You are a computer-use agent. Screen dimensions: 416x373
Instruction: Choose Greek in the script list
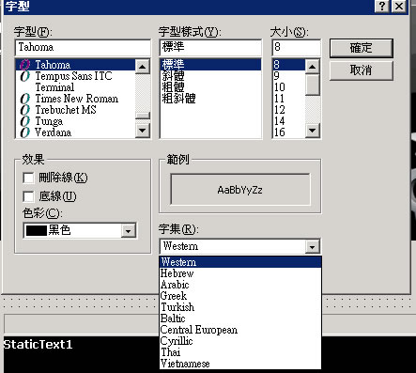240,296
